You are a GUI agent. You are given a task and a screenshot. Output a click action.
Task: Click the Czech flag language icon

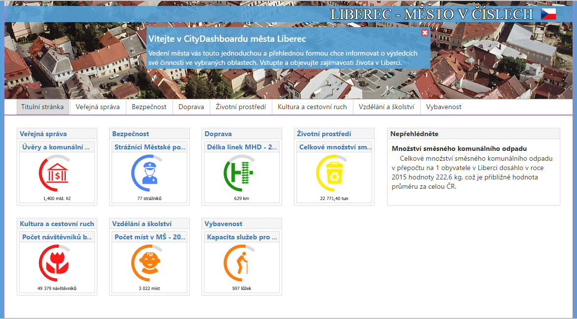(548, 14)
